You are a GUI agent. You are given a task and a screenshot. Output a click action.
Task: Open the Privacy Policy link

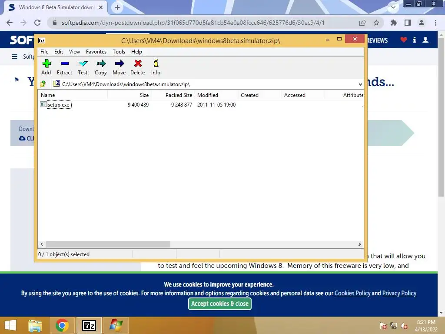click(399, 293)
